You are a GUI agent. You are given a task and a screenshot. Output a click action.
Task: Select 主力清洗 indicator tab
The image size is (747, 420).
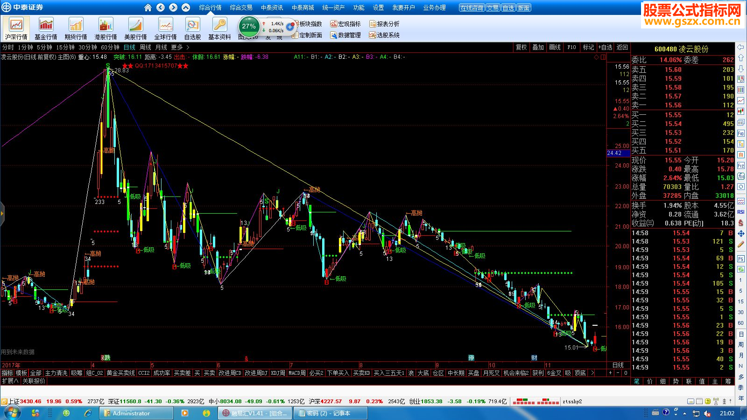(56, 373)
